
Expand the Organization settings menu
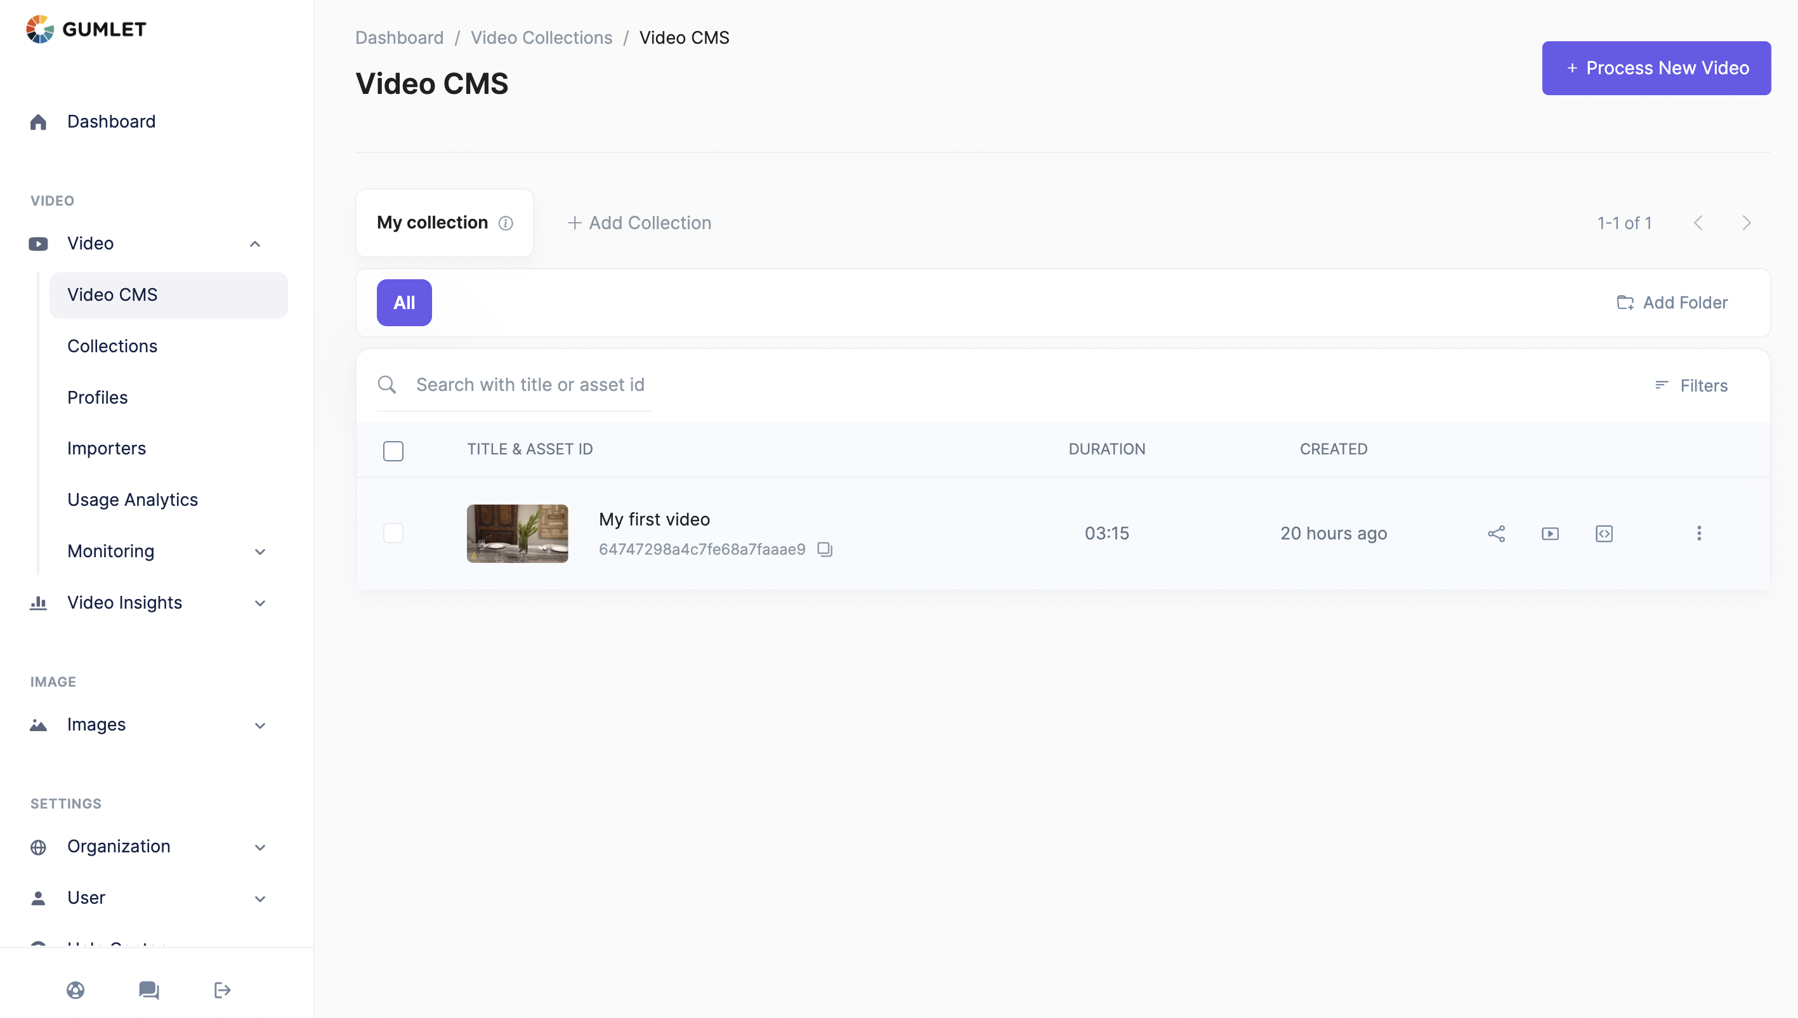[x=260, y=847]
